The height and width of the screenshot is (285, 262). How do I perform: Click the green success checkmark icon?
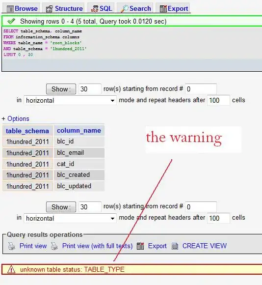tap(11, 21)
